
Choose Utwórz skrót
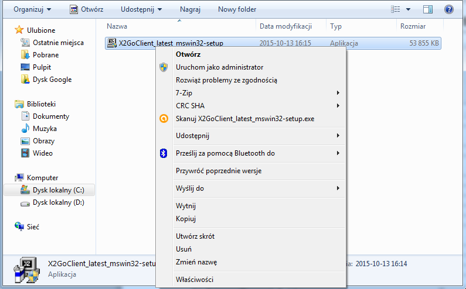click(x=195, y=236)
